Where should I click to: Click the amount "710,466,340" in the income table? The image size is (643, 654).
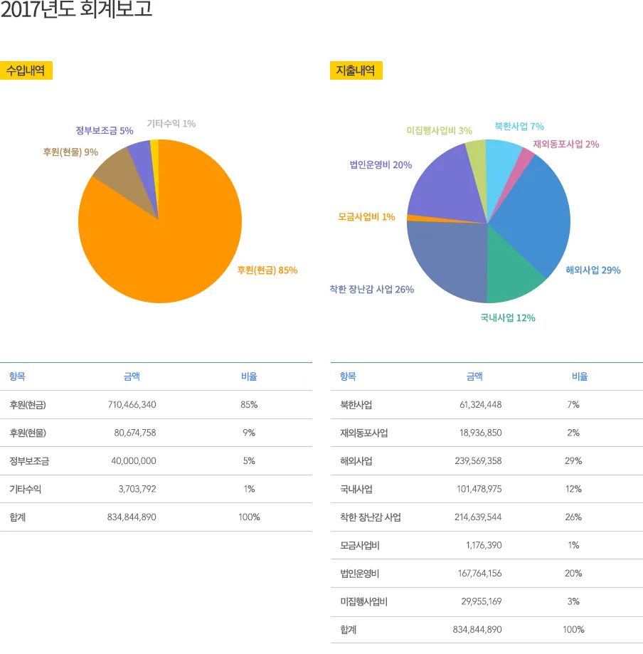[132, 405]
